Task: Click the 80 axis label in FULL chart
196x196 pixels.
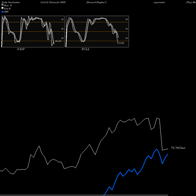Action: click(127, 19)
